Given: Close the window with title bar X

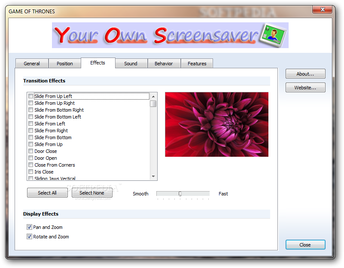Looking at the screenshot, I should coord(322,9).
